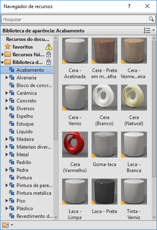Click the help question mark button
The image size is (157, 230).
coord(129,6)
